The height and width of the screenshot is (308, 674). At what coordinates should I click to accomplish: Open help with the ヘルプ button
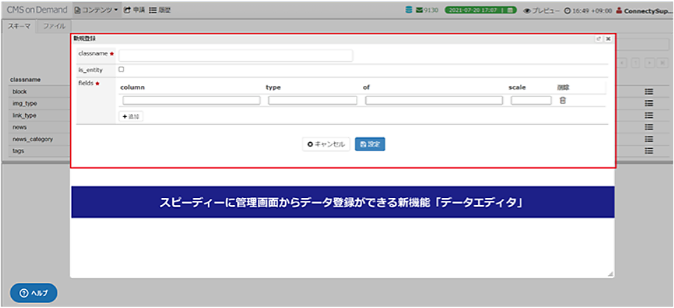pos(34,293)
